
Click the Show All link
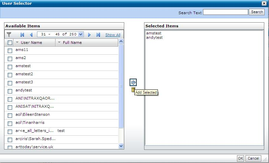click(113, 35)
